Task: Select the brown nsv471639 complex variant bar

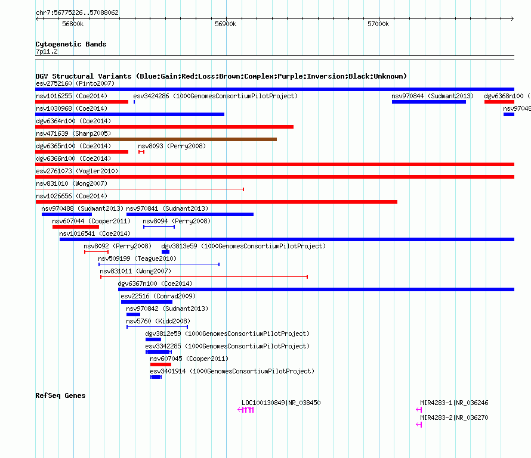Action: (156, 139)
